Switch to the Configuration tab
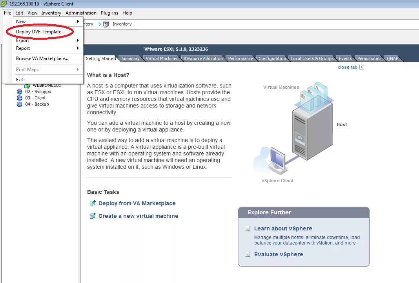419x283 pixels. pyautogui.click(x=272, y=58)
